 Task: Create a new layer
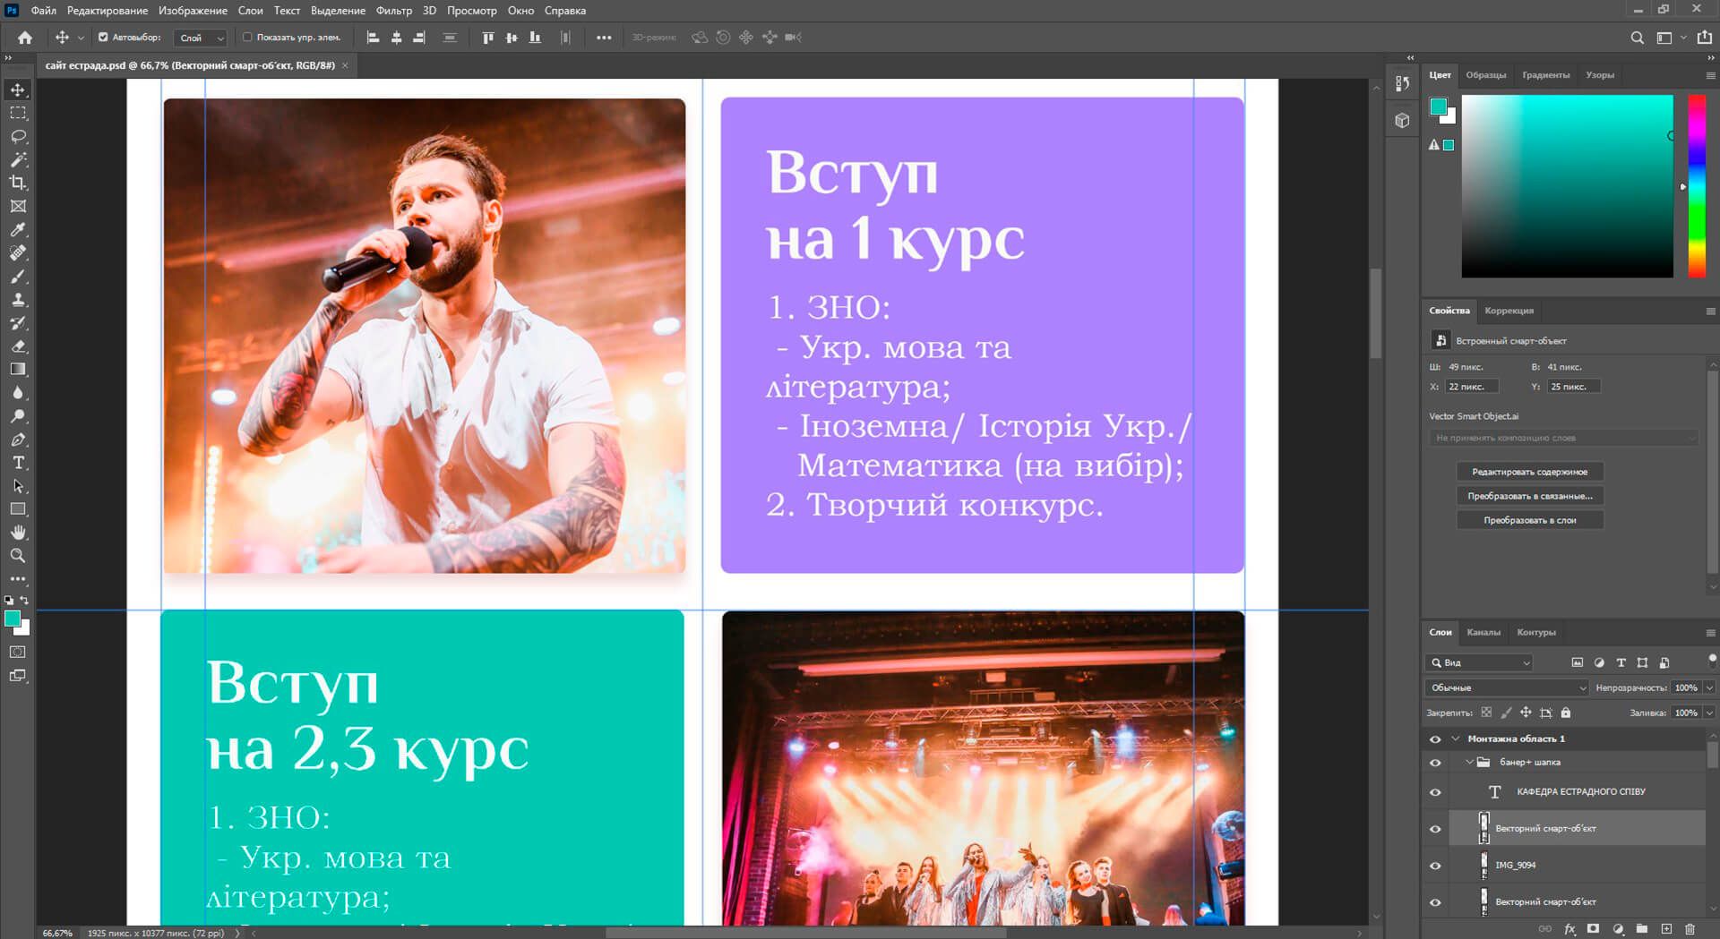(1666, 929)
